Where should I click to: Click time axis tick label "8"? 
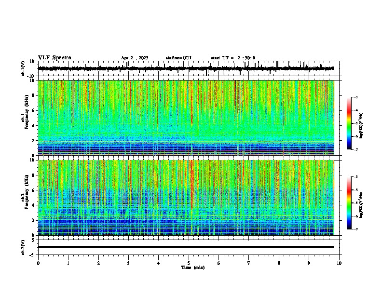coord(279,263)
